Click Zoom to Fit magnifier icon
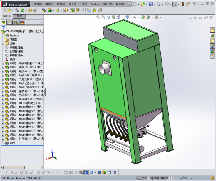 point(98,17)
